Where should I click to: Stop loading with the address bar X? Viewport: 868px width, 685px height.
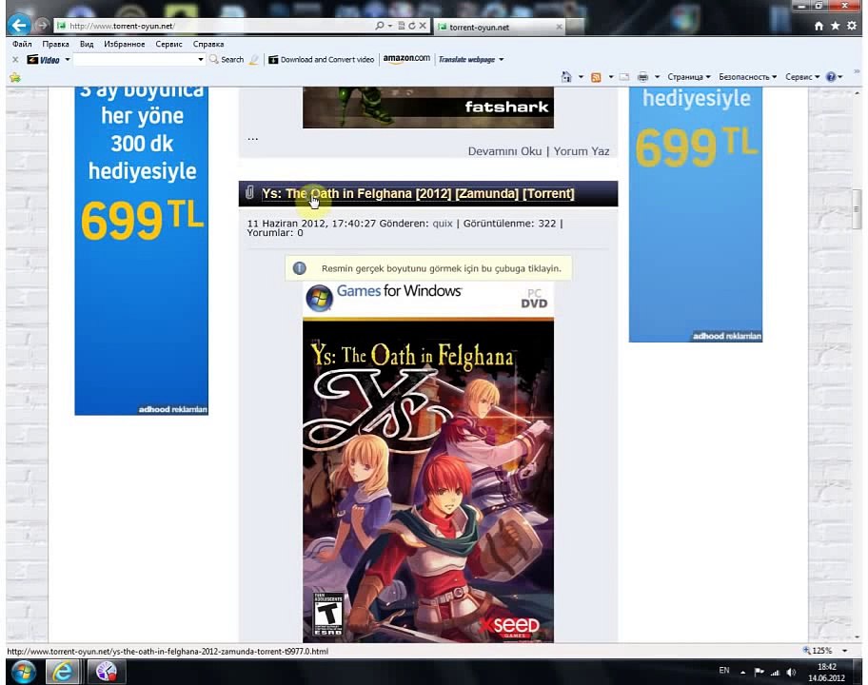423,26
